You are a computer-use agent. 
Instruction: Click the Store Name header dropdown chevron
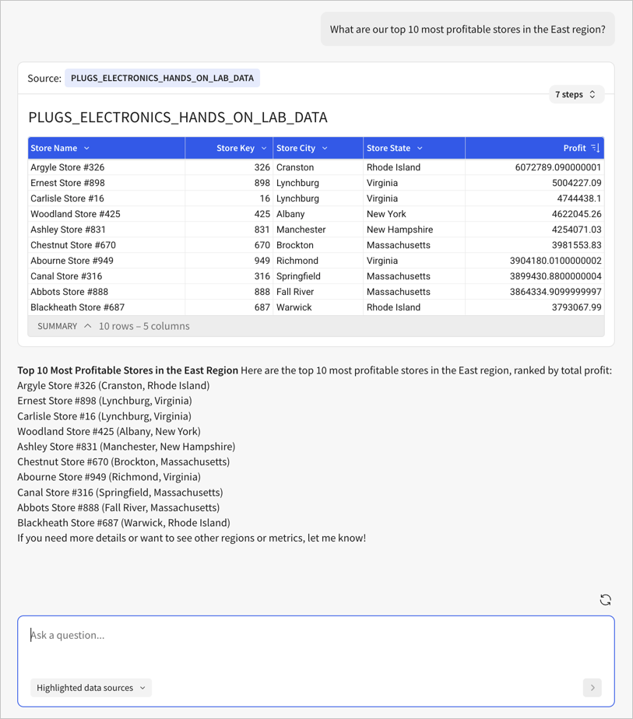tap(86, 147)
